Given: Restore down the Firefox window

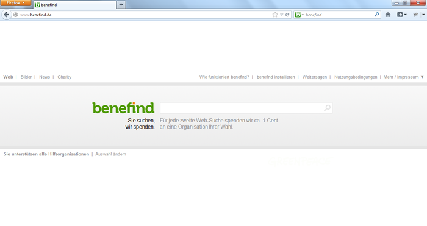Looking at the screenshot, I should [x=405, y=2].
